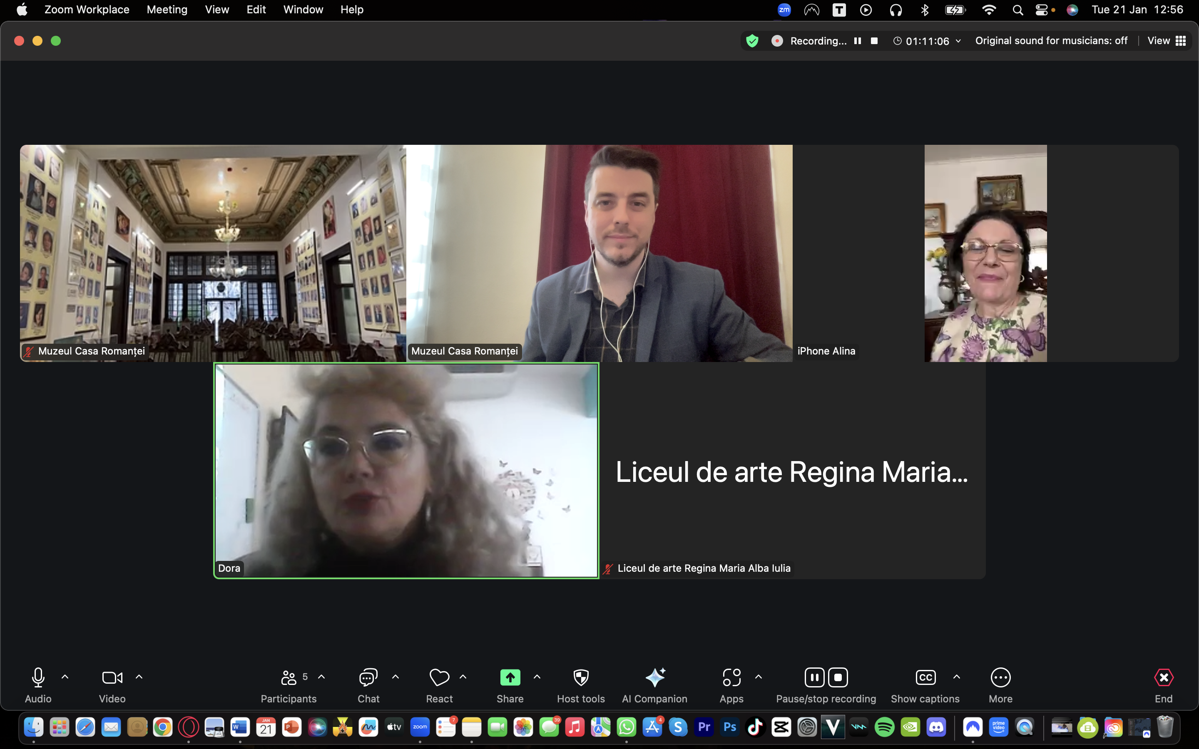Screen dimensions: 1199x749
Task: Open the Apps icon in toolbar
Action: tap(731, 678)
